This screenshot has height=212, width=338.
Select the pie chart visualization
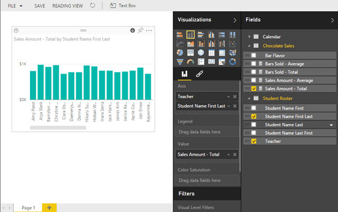point(180,52)
